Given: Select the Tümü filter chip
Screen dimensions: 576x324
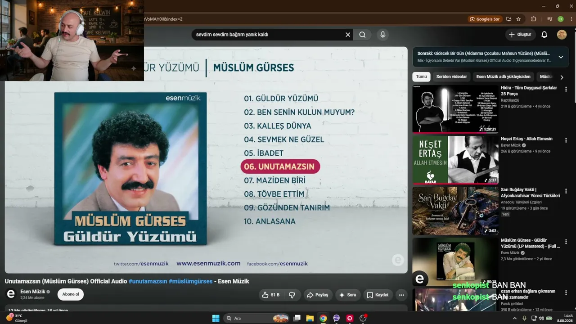Looking at the screenshot, I should click(421, 77).
